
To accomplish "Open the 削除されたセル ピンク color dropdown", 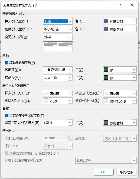I will [58, 101].
